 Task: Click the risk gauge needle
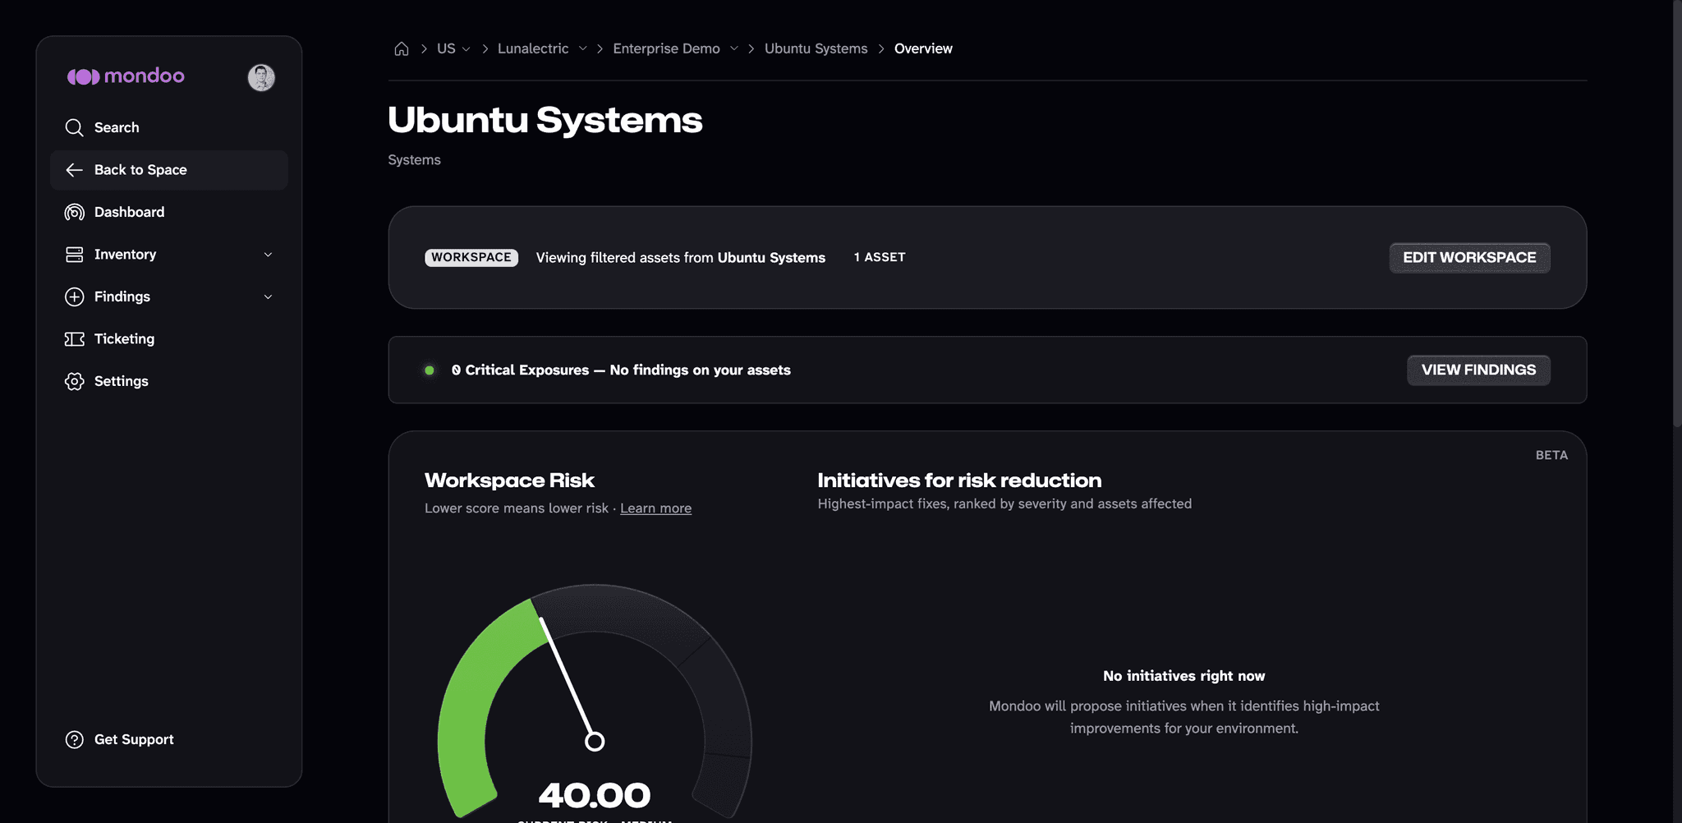point(567,678)
